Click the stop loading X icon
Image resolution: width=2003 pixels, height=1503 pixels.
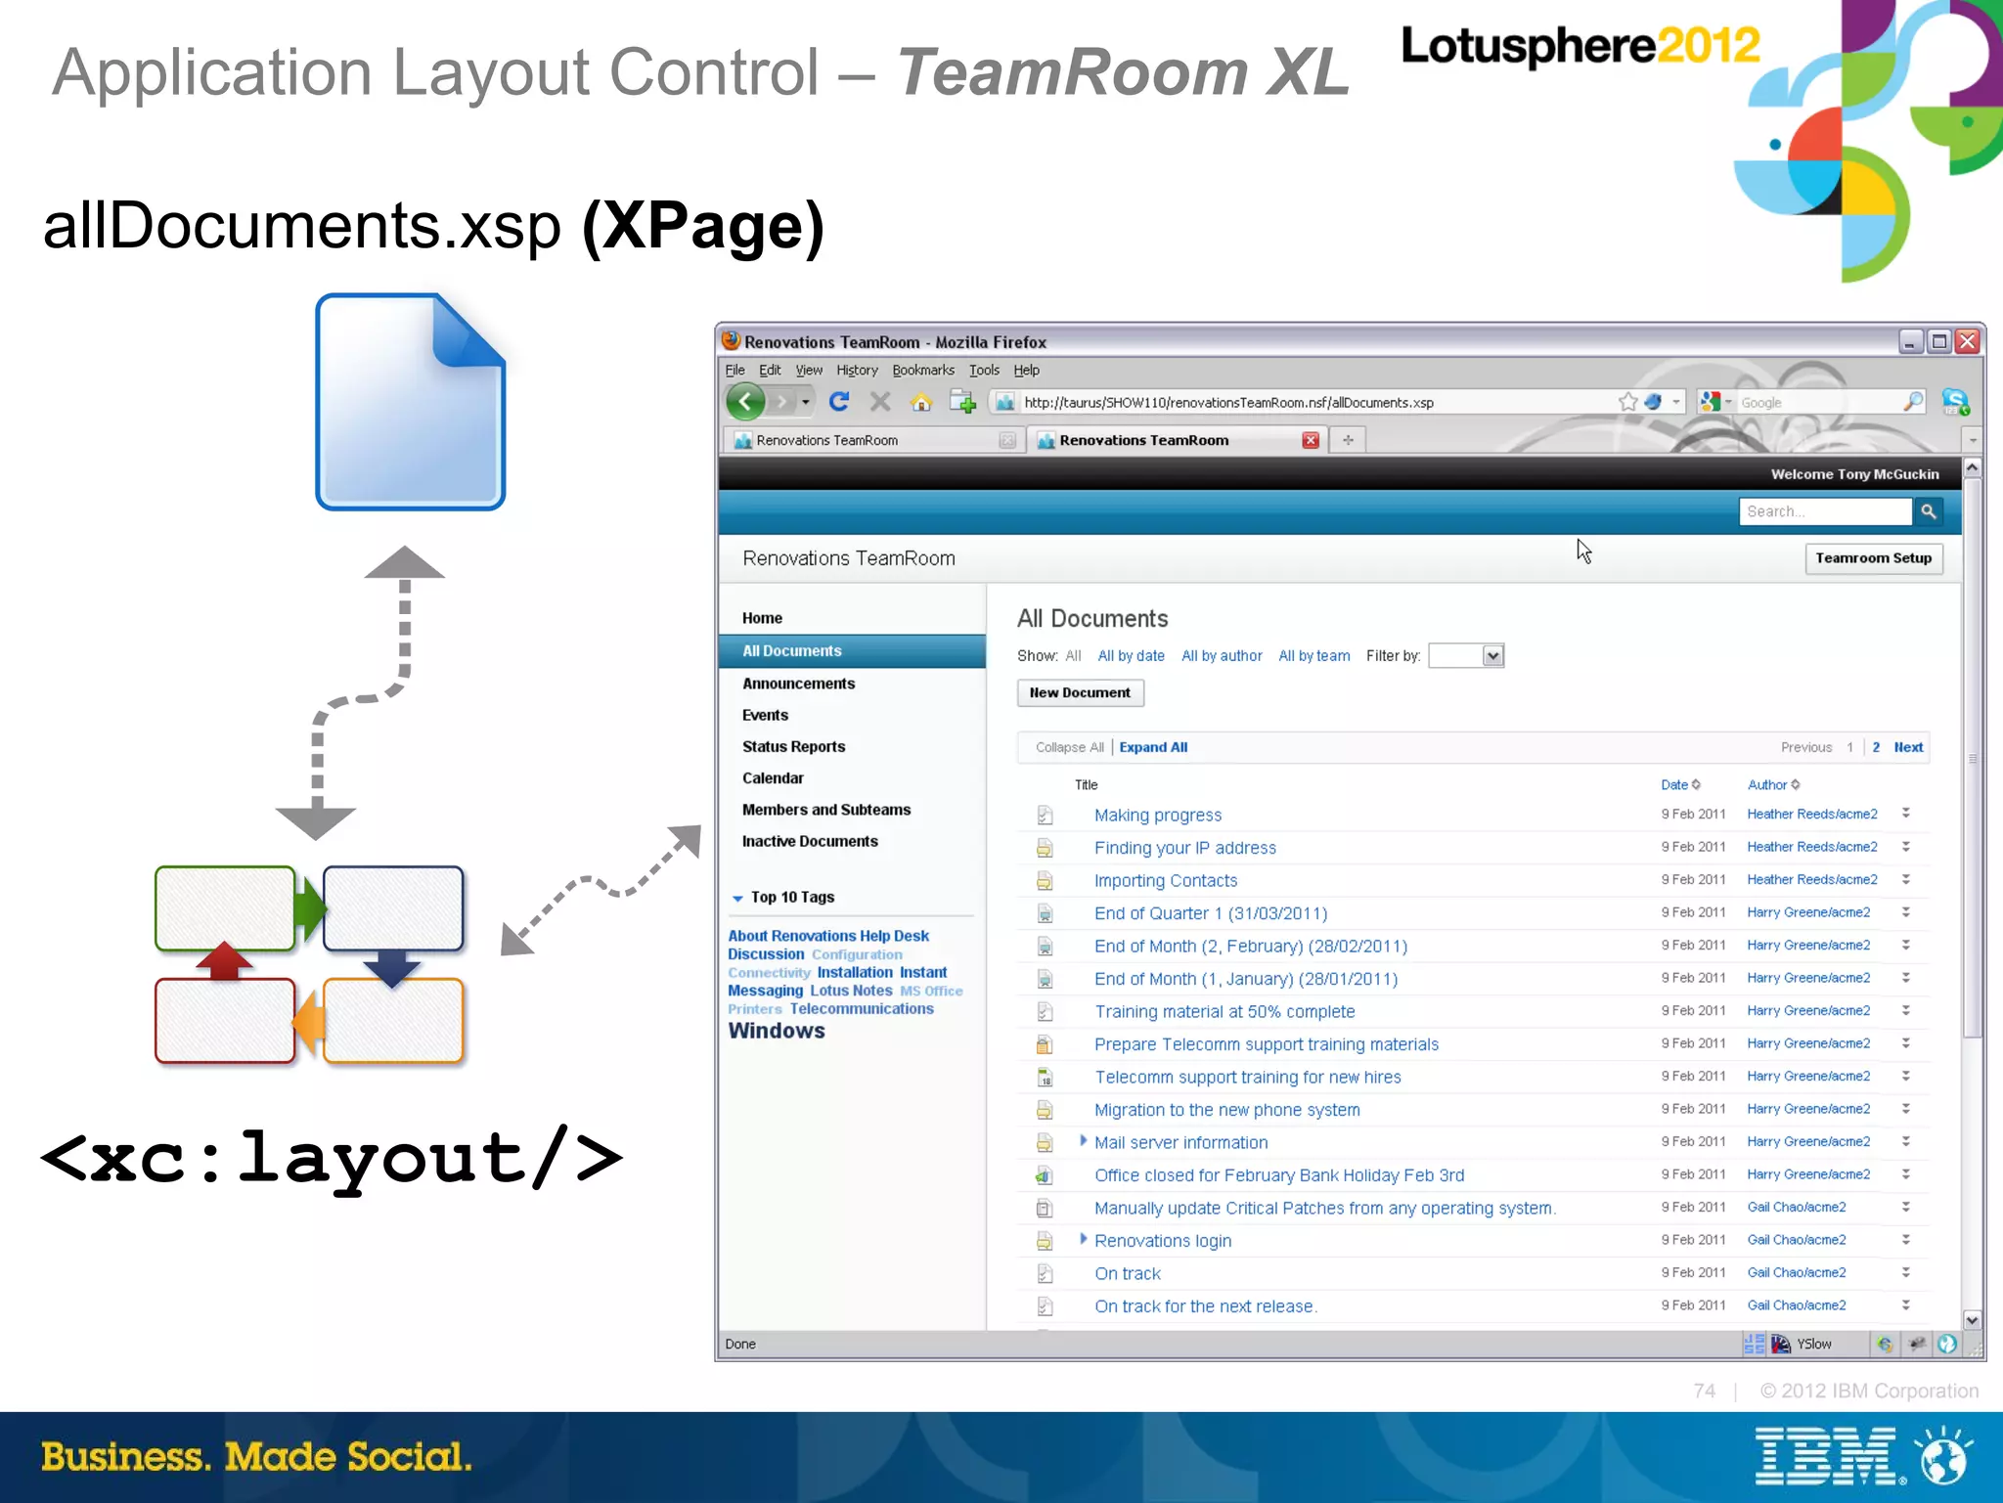(x=880, y=402)
